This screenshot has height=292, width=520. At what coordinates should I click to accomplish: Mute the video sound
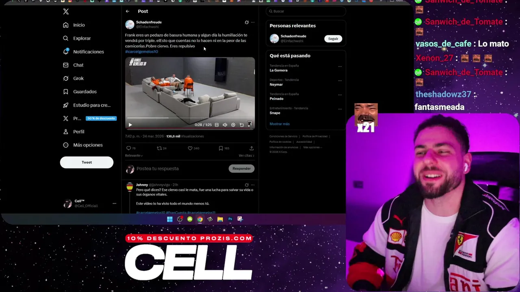[x=225, y=125]
